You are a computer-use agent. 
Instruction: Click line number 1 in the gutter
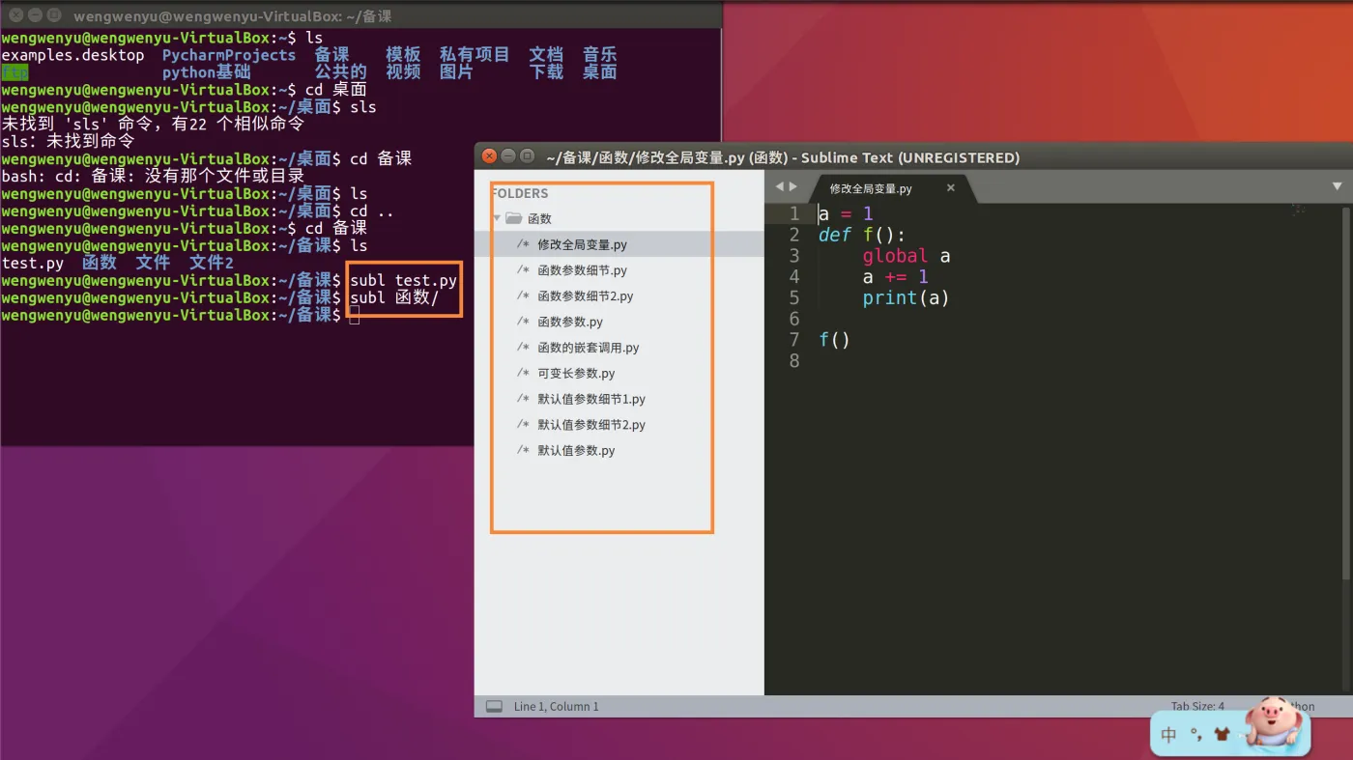(x=794, y=213)
